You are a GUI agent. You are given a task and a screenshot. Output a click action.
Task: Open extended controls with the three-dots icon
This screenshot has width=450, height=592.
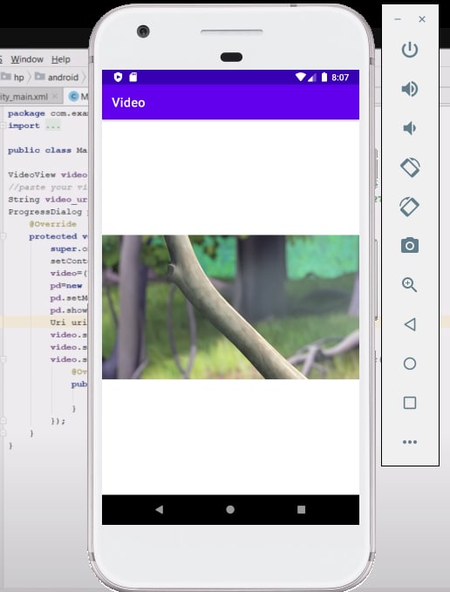click(410, 442)
